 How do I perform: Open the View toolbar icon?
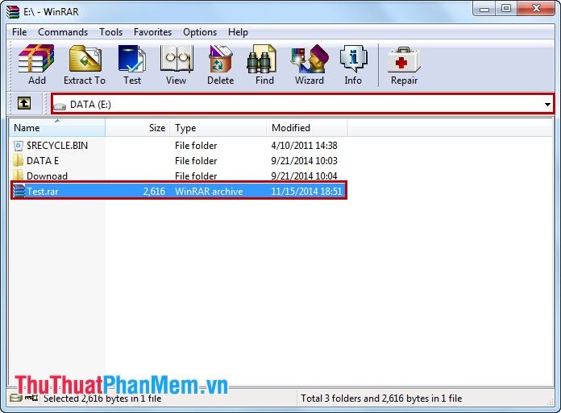(176, 59)
